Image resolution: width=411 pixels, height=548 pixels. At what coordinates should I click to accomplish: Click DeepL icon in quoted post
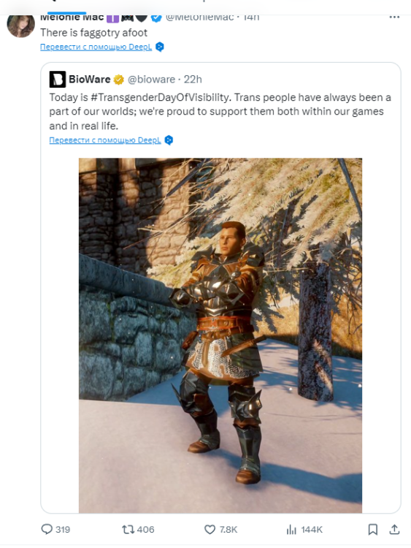click(169, 140)
